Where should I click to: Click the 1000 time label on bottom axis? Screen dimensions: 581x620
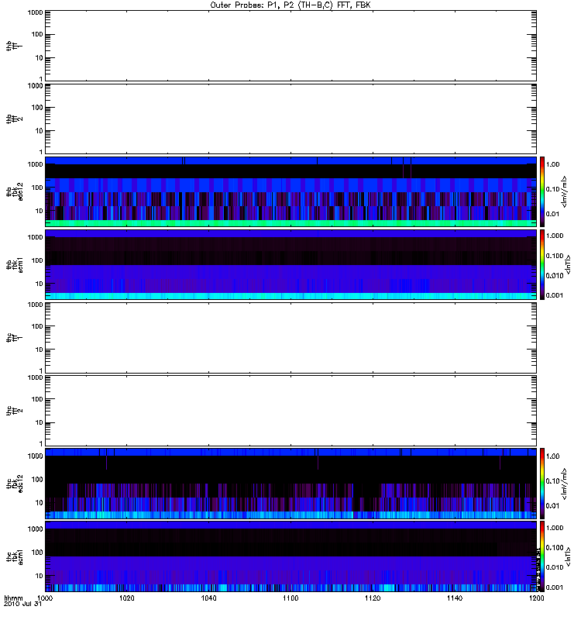tap(45, 598)
